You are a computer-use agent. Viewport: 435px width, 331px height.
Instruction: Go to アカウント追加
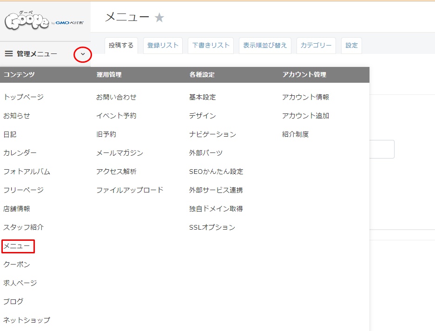tap(305, 116)
